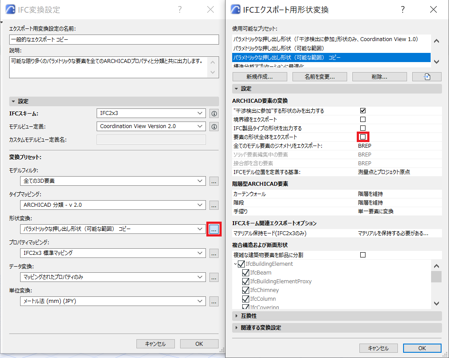
Task: Click OK in IFC変換設定 dialog
Action: click(x=199, y=344)
